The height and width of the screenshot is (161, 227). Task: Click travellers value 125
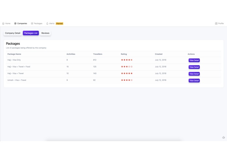[x=95, y=67]
